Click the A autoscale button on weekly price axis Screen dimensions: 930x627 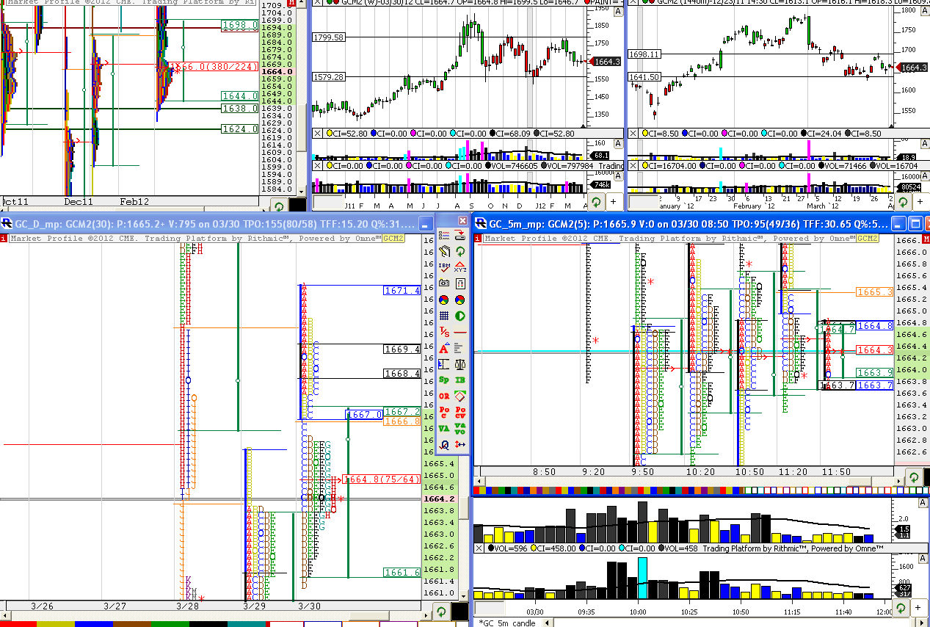(x=617, y=12)
